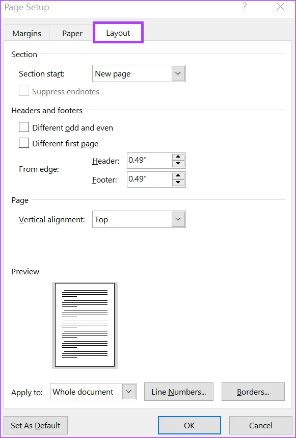
Task: Click the page preview thumbnail
Action: coord(85,325)
